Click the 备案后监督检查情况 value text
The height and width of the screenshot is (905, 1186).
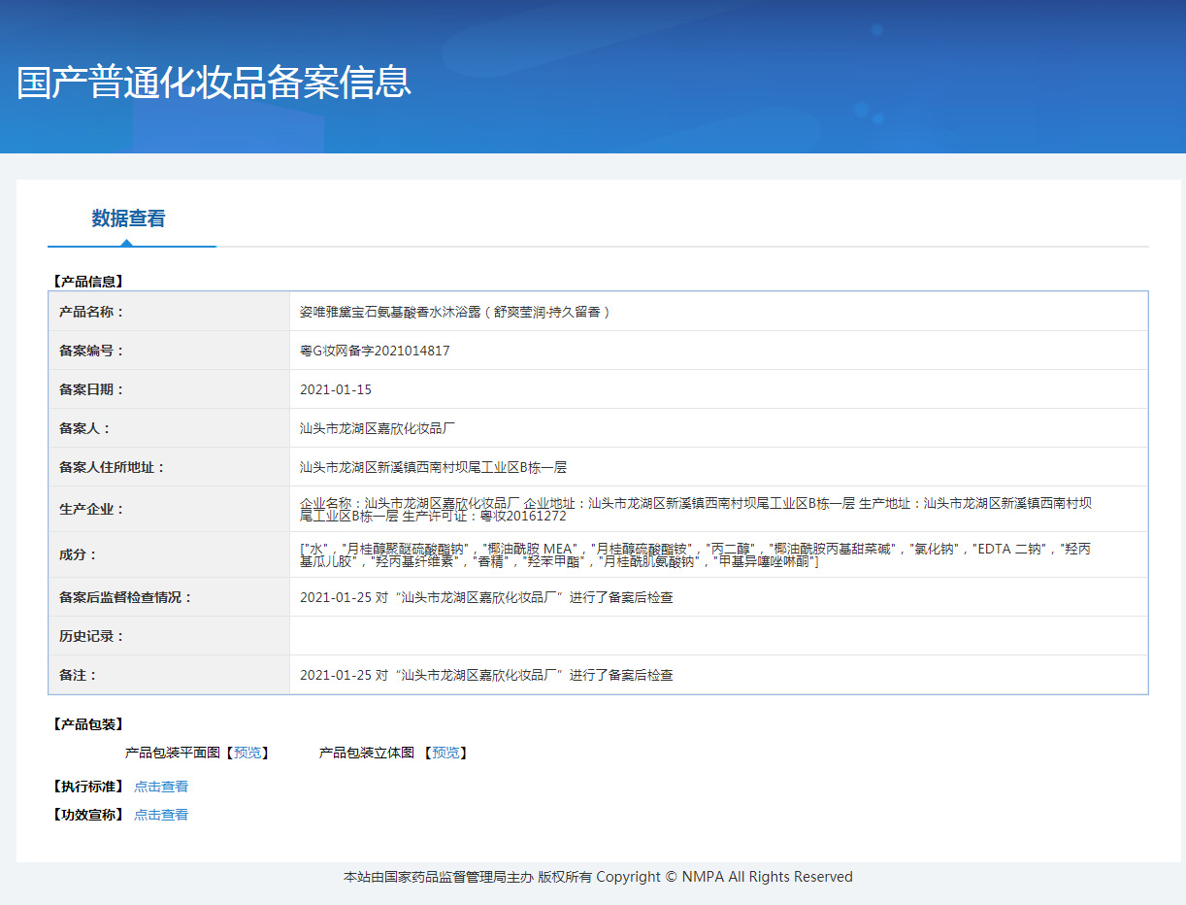pos(486,597)
